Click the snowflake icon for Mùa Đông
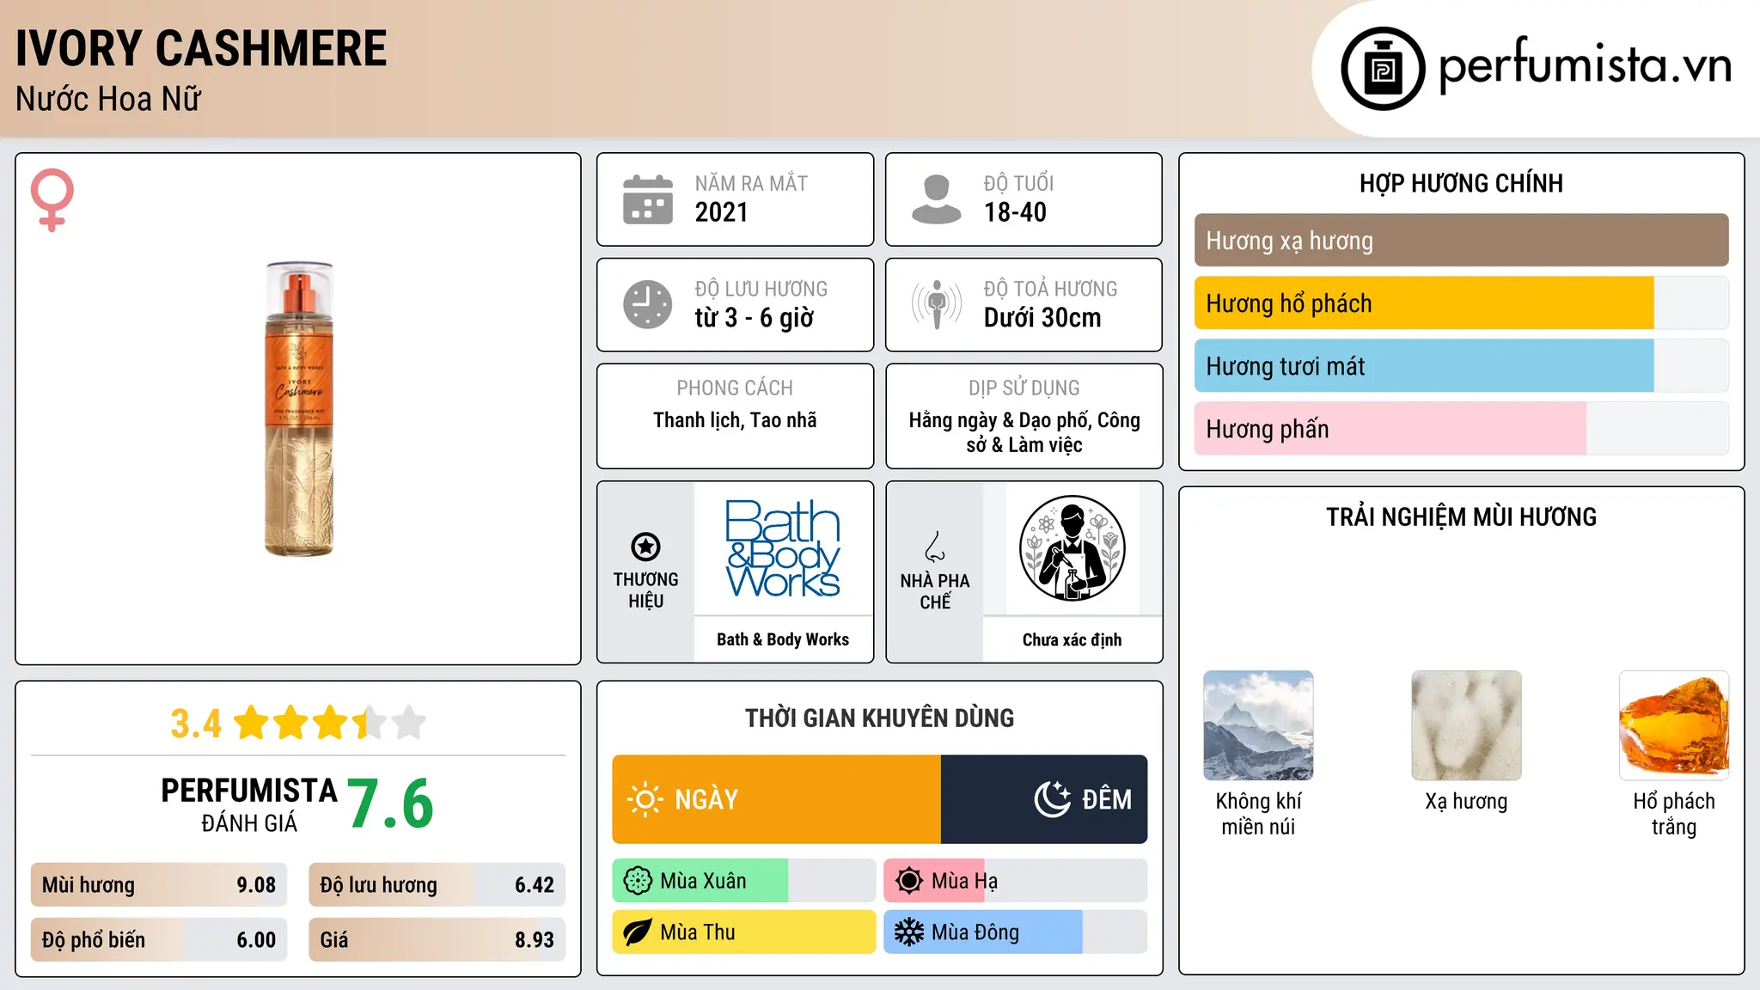The width and height of the screenshot is (1760, 990). coord(909,932)
